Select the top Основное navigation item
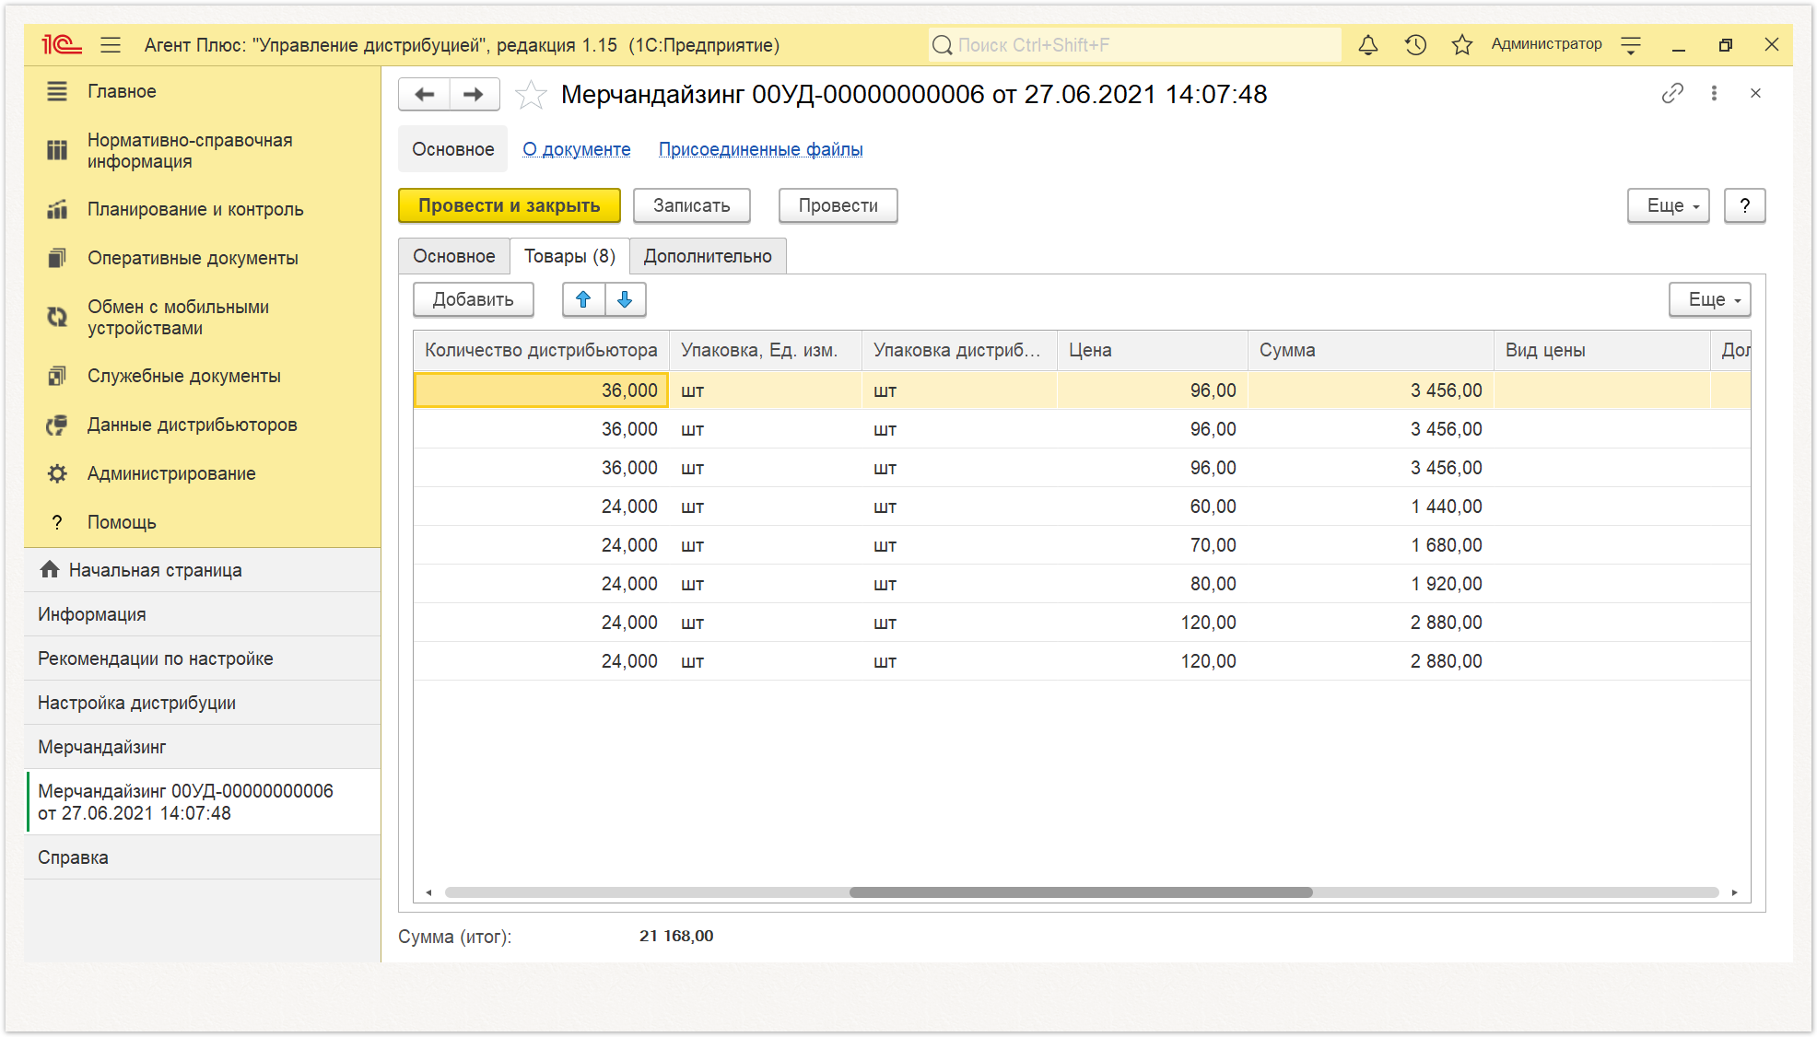1817x1037 pixels. pos(452,149)
